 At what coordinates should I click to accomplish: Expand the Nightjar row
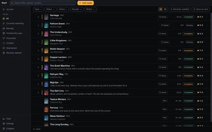(x=38, y=84)
